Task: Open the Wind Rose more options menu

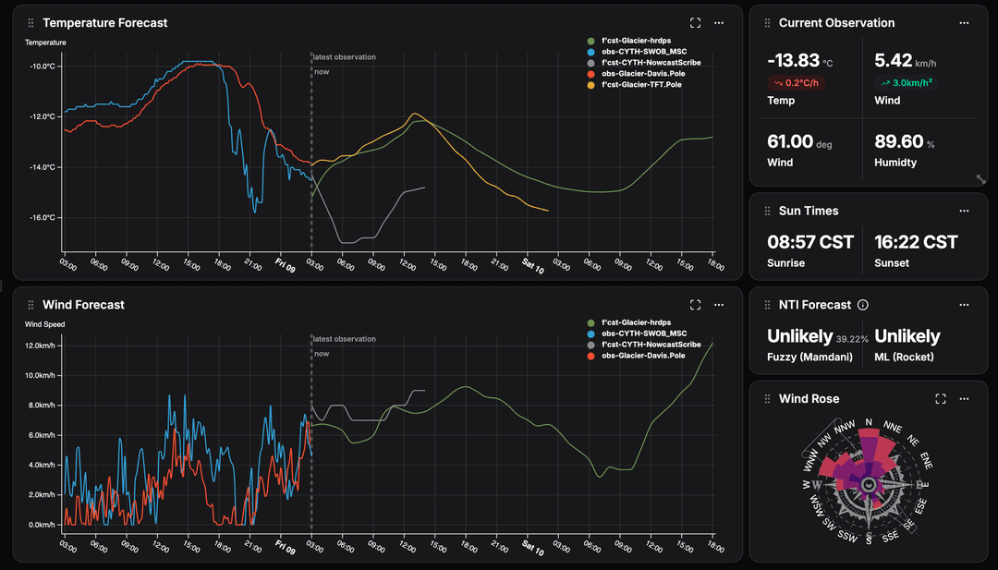Action: pyautogui.click(x=964, y=399)
